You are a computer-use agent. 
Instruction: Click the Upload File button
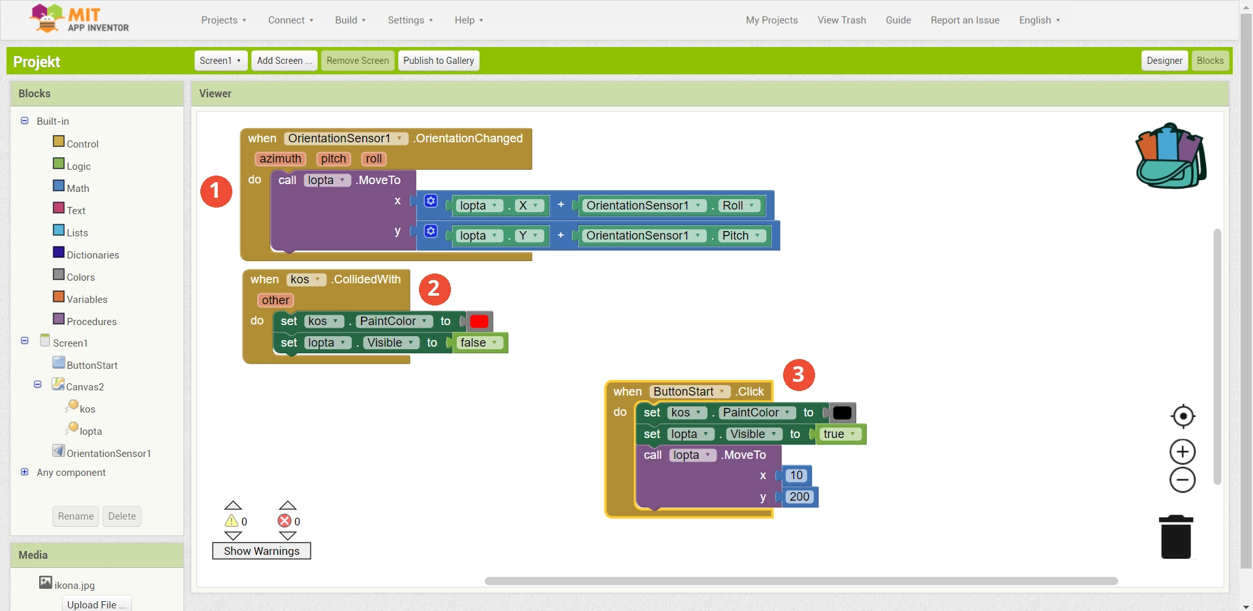click(97, 604)
